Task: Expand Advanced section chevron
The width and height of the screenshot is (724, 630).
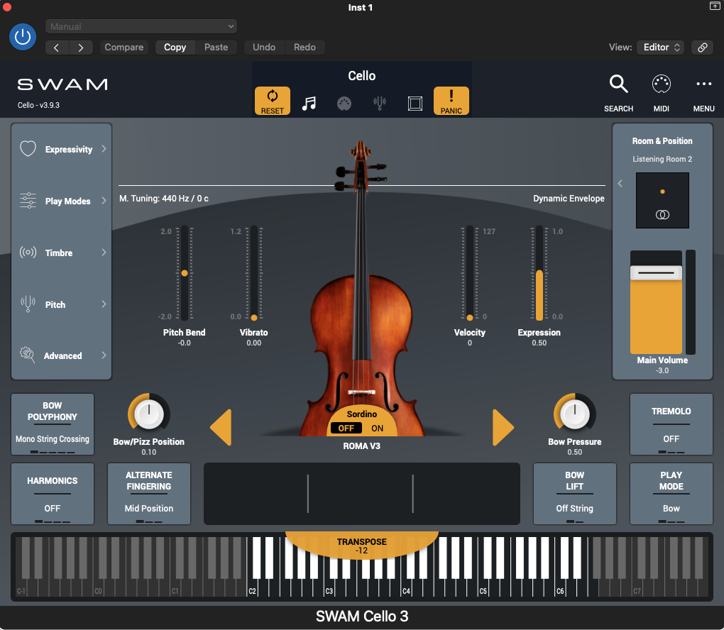Action: 104,355
